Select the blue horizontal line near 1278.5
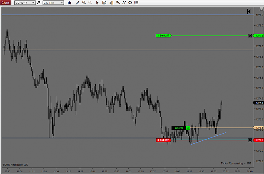The image size is (264, 174). coord(128,15)
